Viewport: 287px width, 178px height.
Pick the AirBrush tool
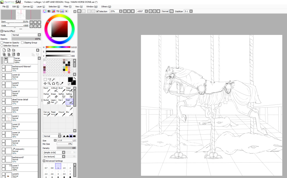pyautogui.click(x=54, y=89)
